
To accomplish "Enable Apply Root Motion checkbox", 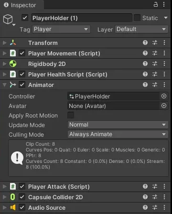I will (x=71, y=115).
